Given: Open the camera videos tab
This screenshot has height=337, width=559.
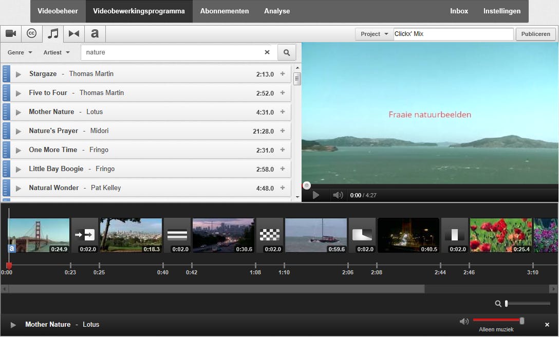Looking at the screenshot, I should [11, 34].
